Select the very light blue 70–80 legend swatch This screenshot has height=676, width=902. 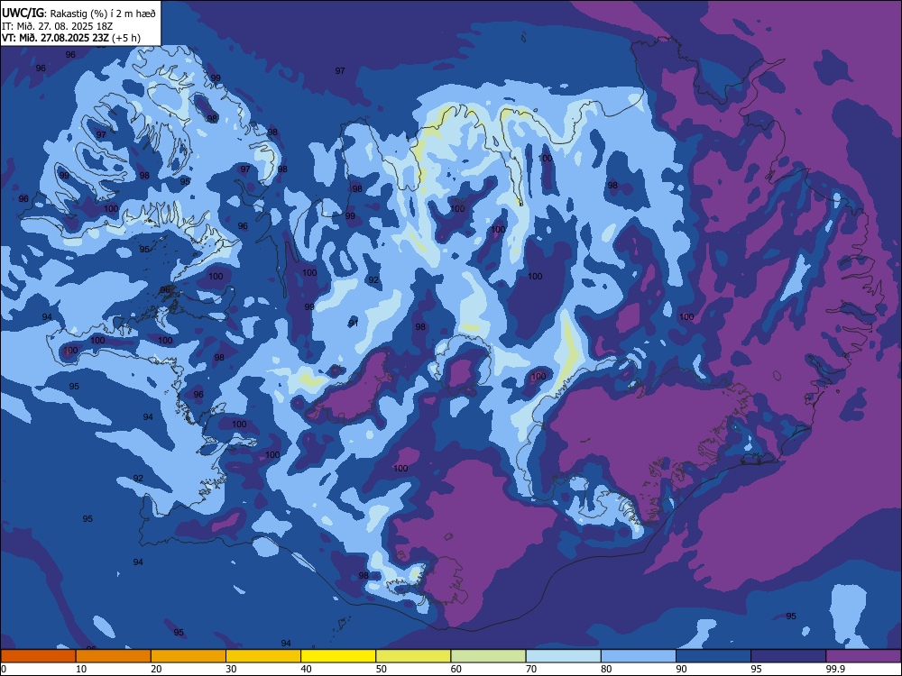[x=563, y=656]
